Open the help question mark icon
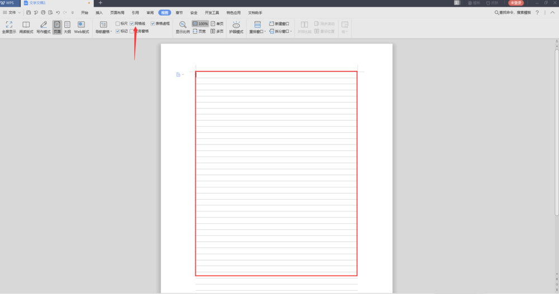The height and width of the screenshot is (294, 559). point(537,12)
